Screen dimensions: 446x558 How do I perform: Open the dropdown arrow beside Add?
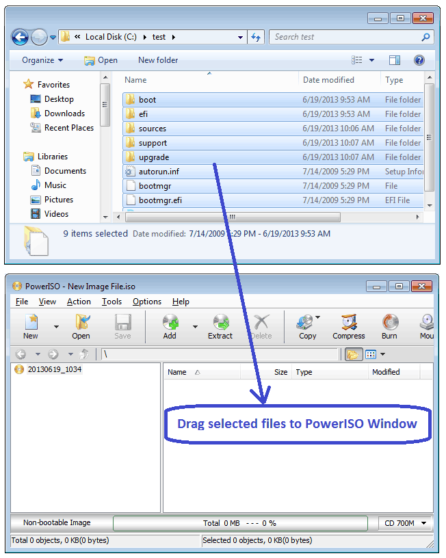click(195, 326)
